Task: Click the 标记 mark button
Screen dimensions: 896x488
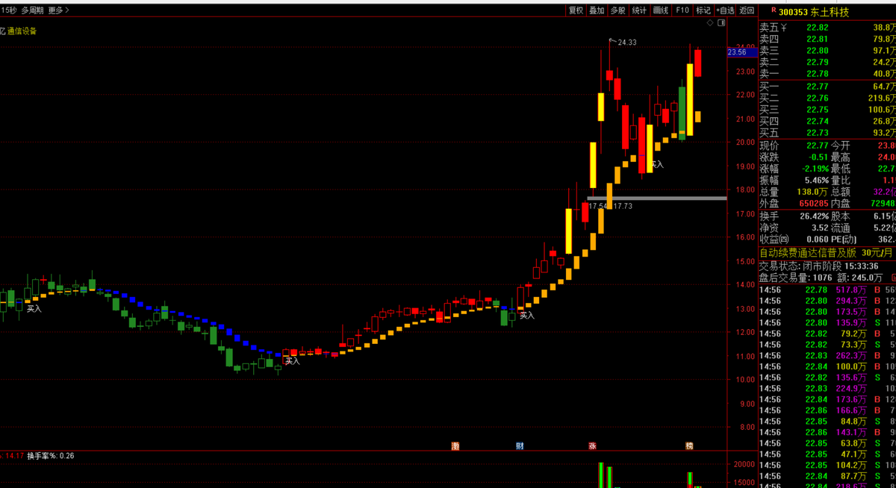Action: tap(703, 10)
